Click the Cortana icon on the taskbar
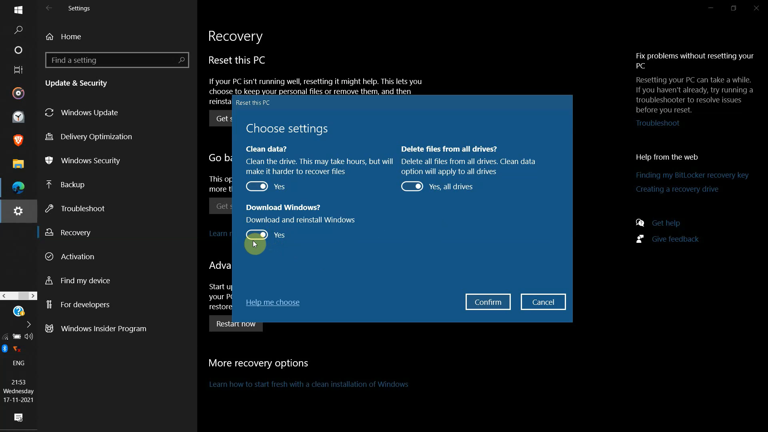This screenshot has height=432, width=768. pyautogui.click(x=18, y=50)
